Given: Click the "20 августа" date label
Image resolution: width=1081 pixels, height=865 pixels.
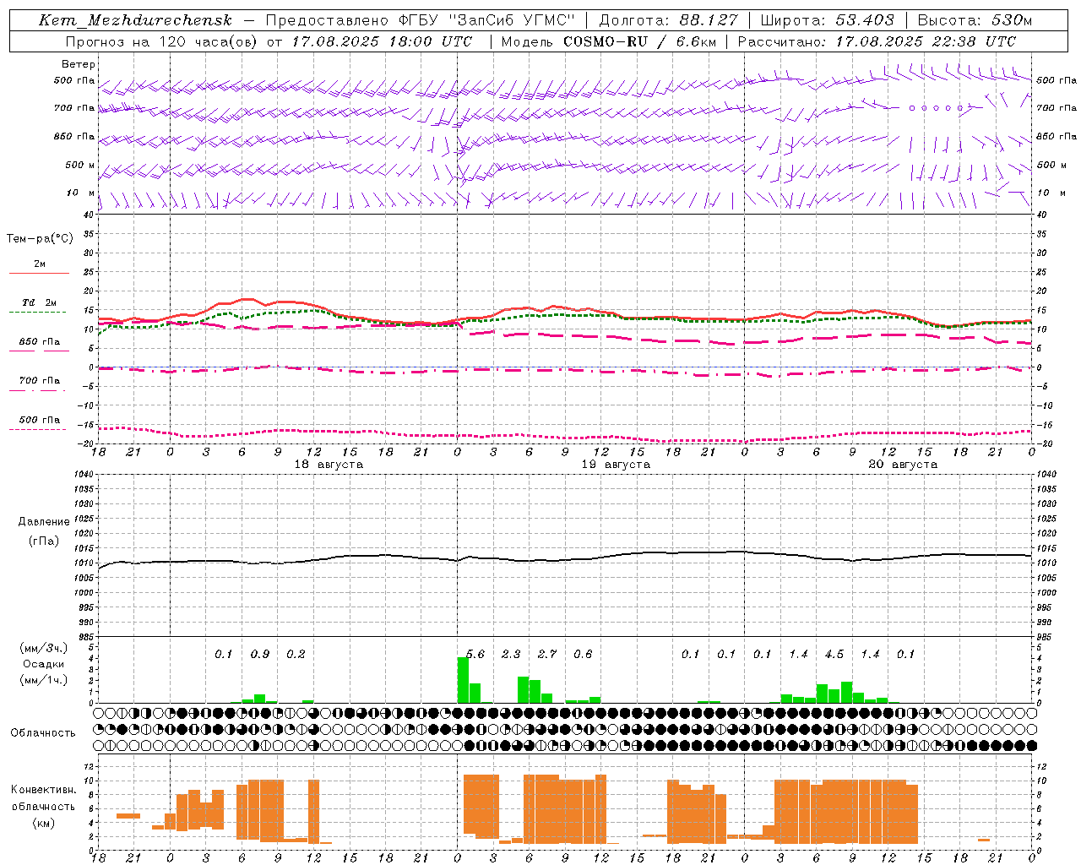Looking at the screenshot, I should pos(903,465).
